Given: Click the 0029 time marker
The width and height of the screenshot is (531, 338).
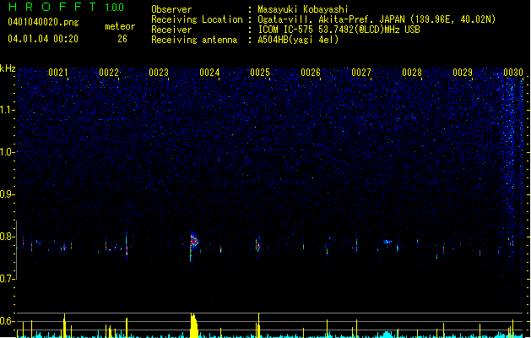Looking at the screenshot, I should (x=463, y=73).
